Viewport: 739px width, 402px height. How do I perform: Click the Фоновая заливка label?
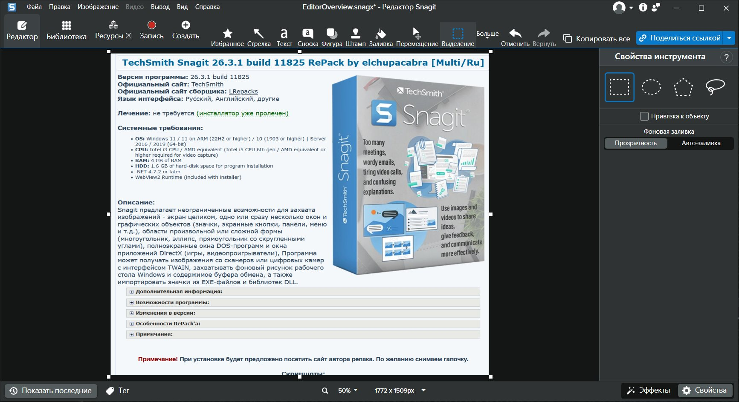[669, 132]
